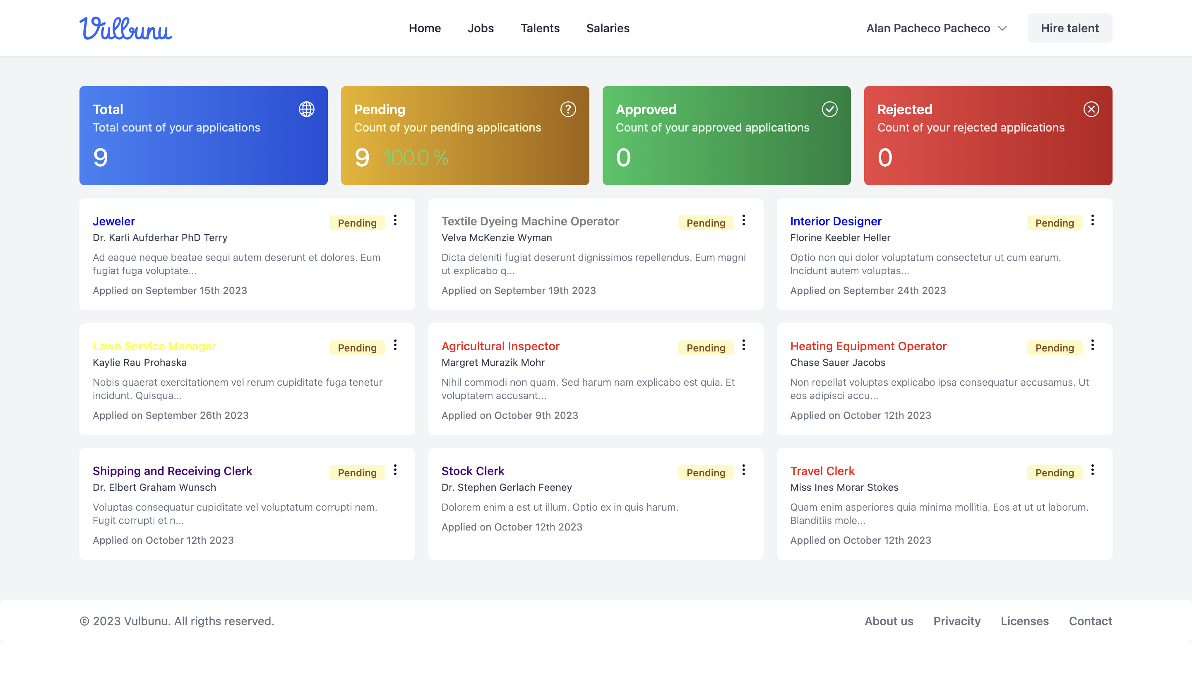
Task: Click employer name Kaylie Rau Prohaska
Action: (139, 363)
